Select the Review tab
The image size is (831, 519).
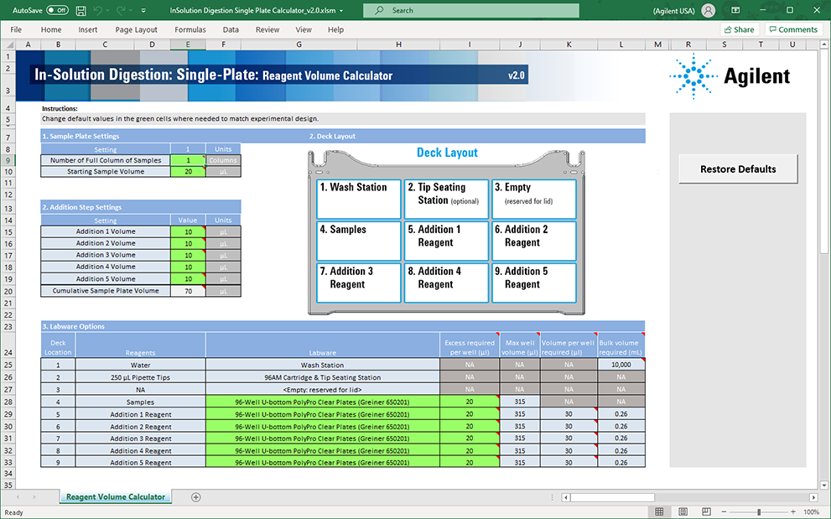tap(267, 29)
